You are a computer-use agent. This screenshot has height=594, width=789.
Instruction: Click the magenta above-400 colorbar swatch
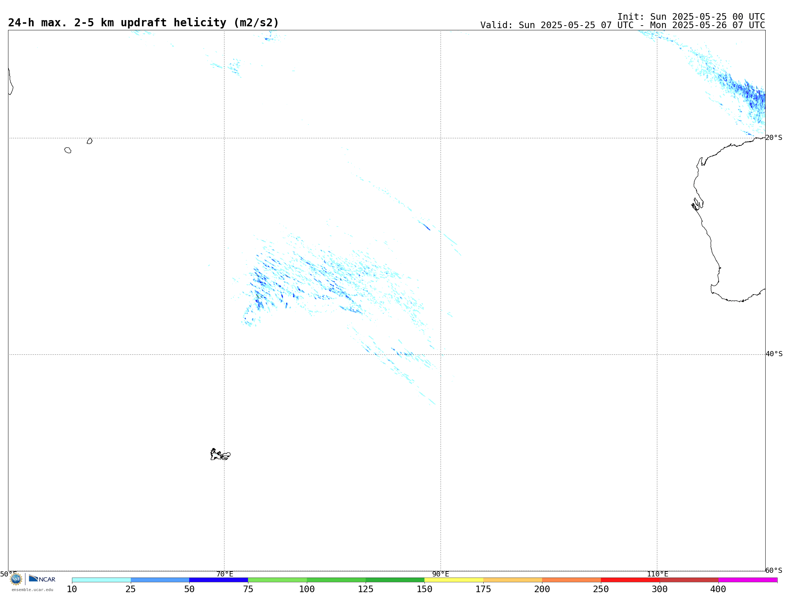coord(748,580)
